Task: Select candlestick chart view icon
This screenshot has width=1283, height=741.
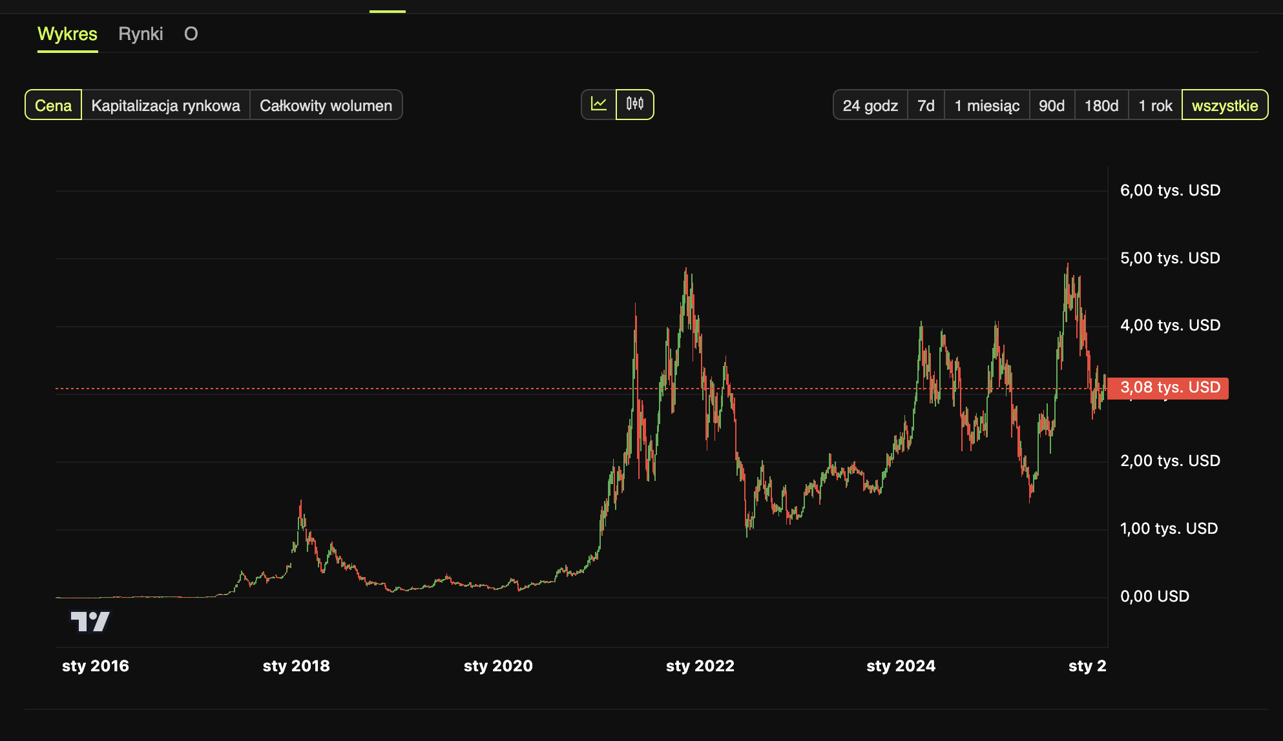Action: point(634,105)
